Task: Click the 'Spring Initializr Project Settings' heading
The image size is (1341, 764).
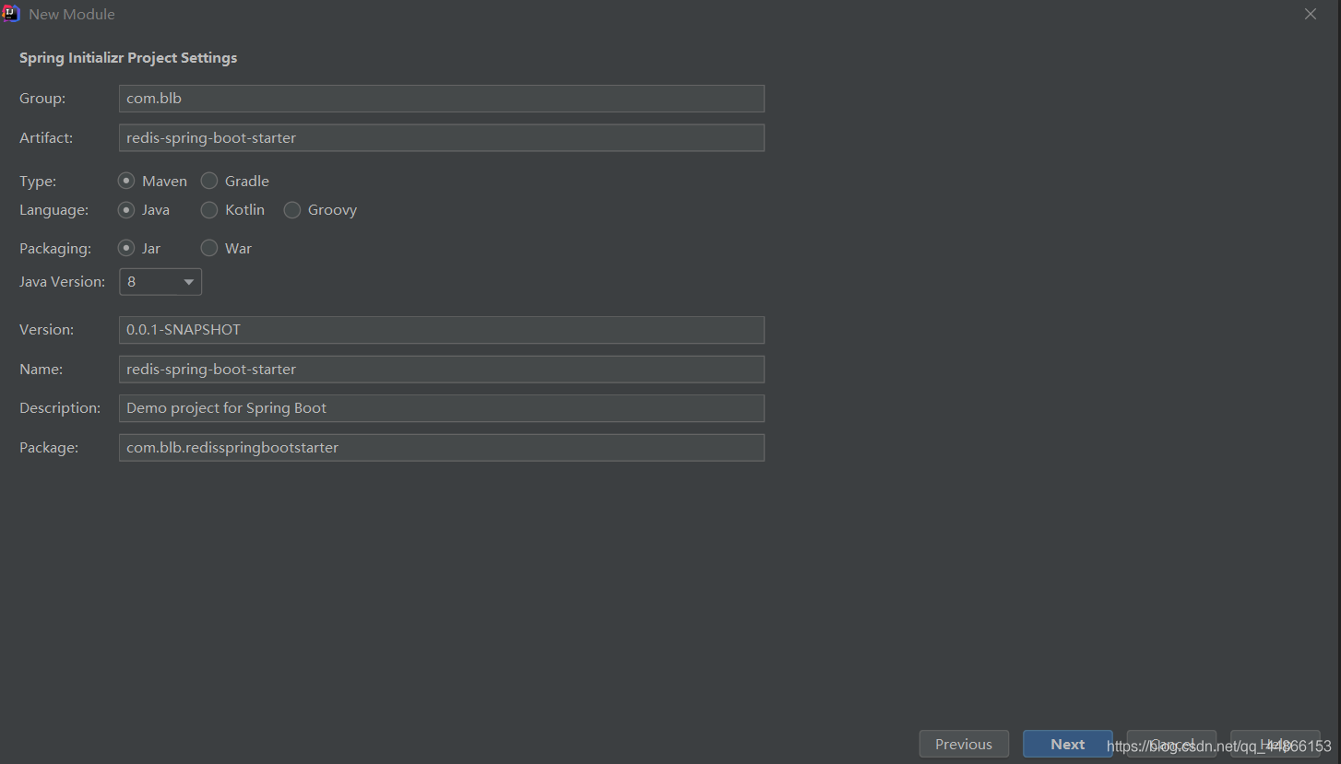Action: 128,58
